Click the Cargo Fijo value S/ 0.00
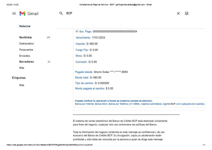The width and height of the screenshot is (212, 150). click(x=94, y=50)
